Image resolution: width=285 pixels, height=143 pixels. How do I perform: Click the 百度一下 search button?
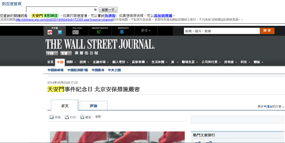[x=108, y=10]
